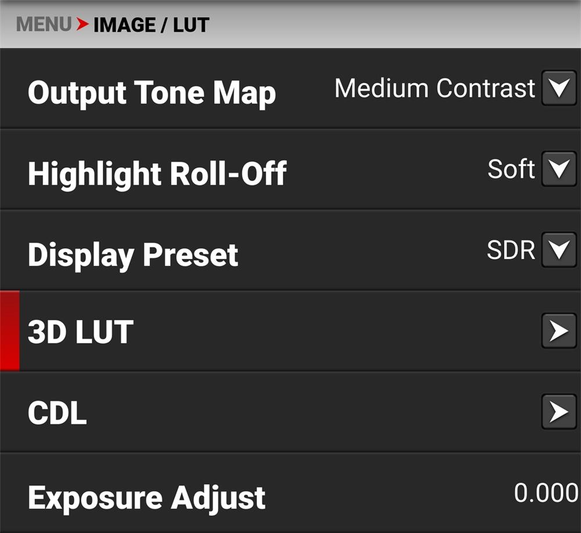581x533 pixels.
Task: Edit the Exposure Adjust 0.000 value
Action: click(x=546, y=493)
